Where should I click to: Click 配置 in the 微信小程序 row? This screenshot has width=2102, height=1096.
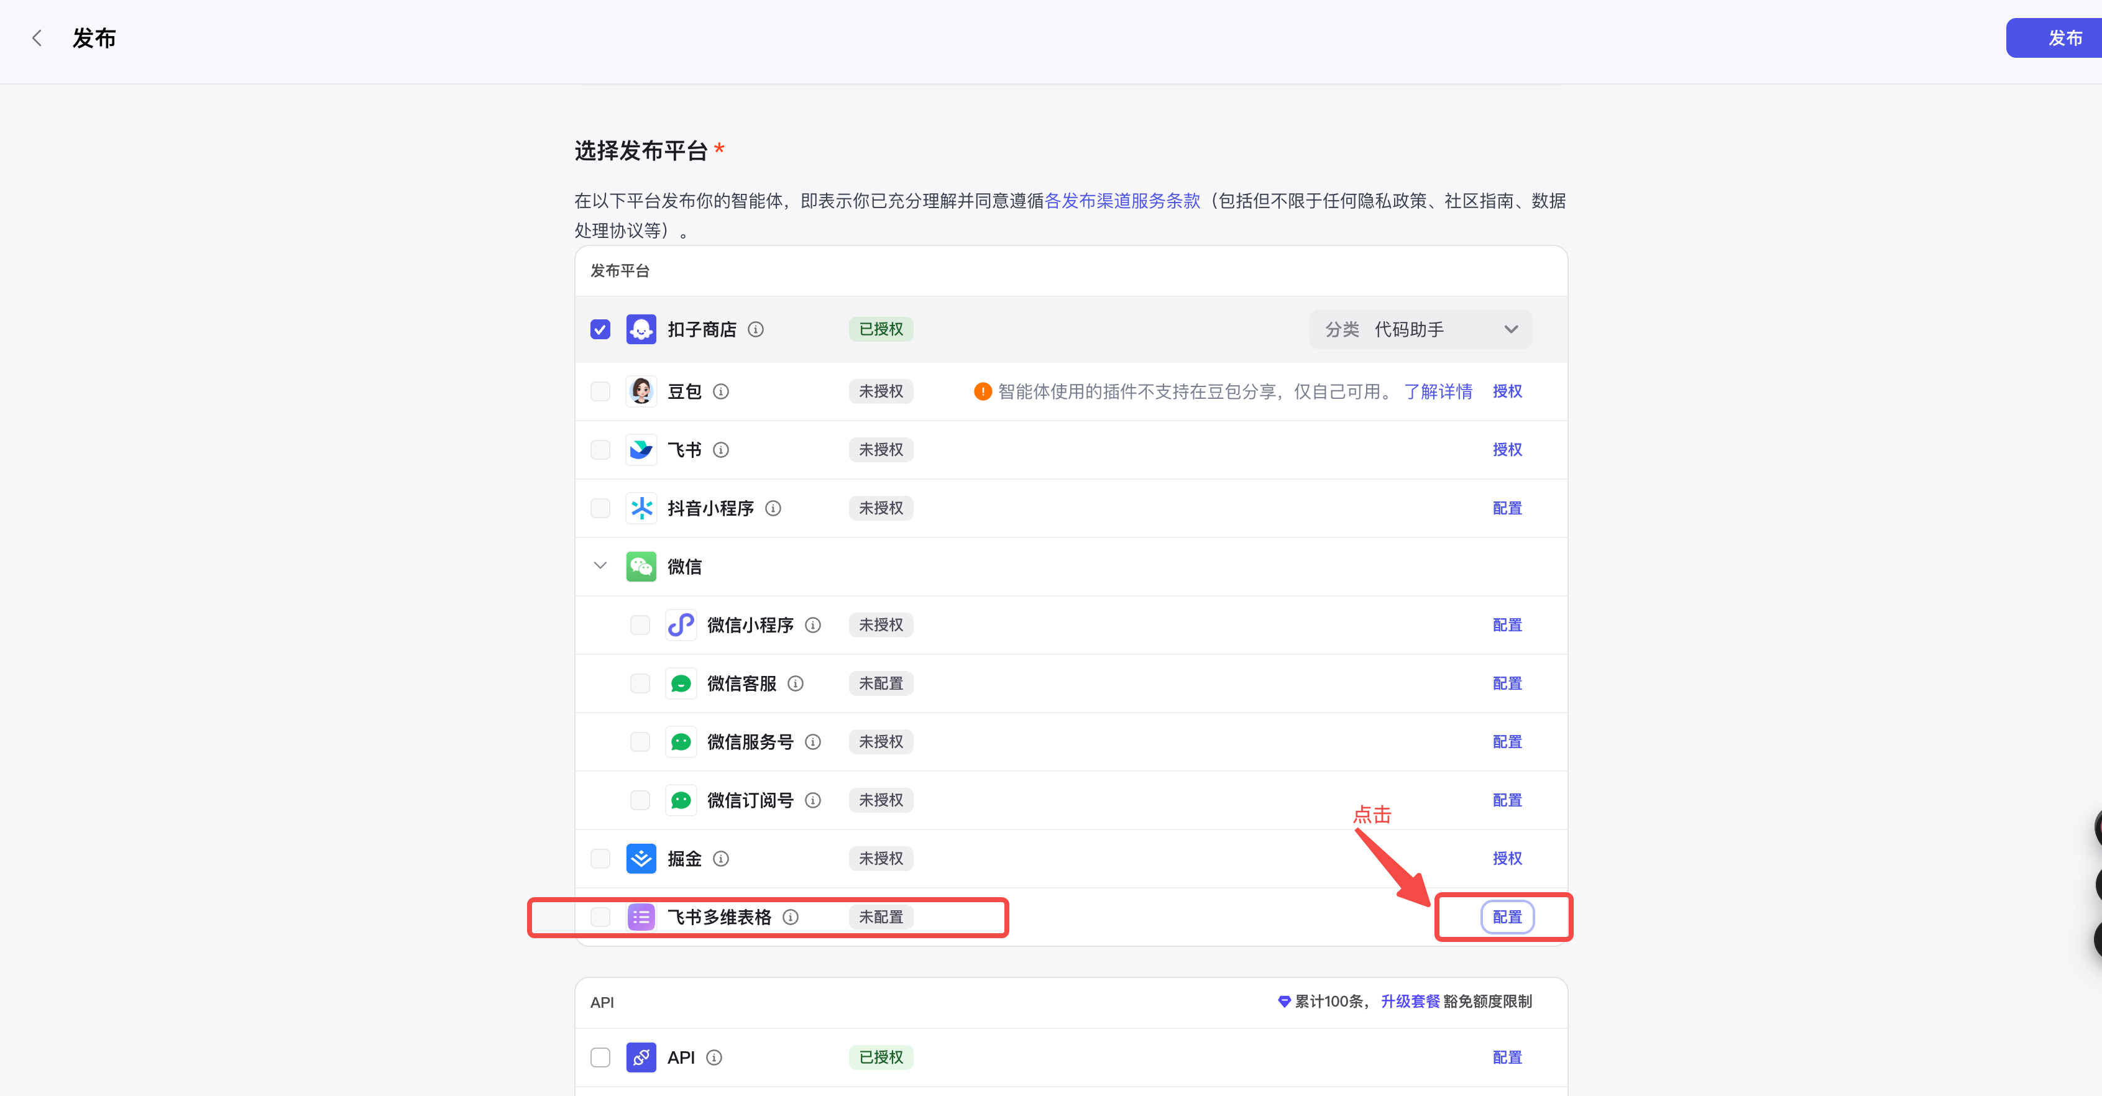[x=1507, y=624]
